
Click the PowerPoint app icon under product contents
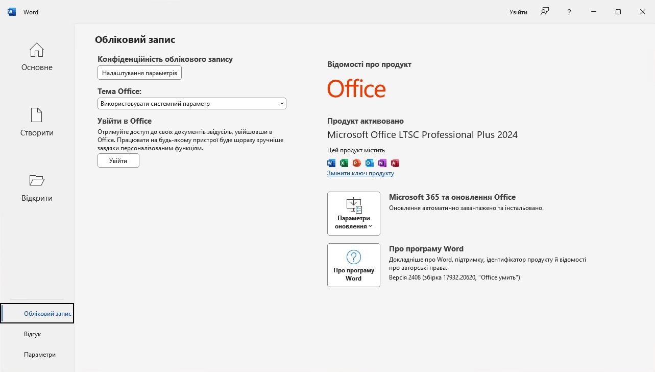[357, 163]
